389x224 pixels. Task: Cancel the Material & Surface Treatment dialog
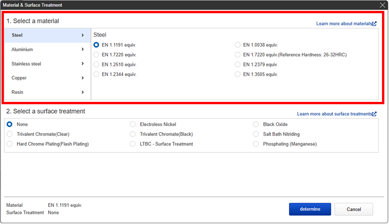tap(354, 209)
